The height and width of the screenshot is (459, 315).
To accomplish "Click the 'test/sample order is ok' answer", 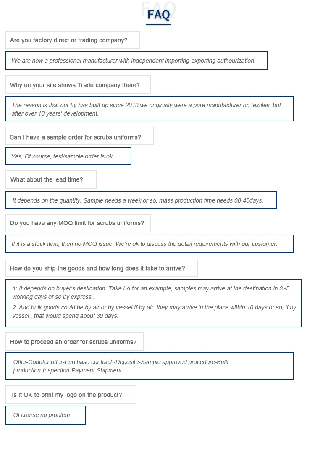I will 63,156.
